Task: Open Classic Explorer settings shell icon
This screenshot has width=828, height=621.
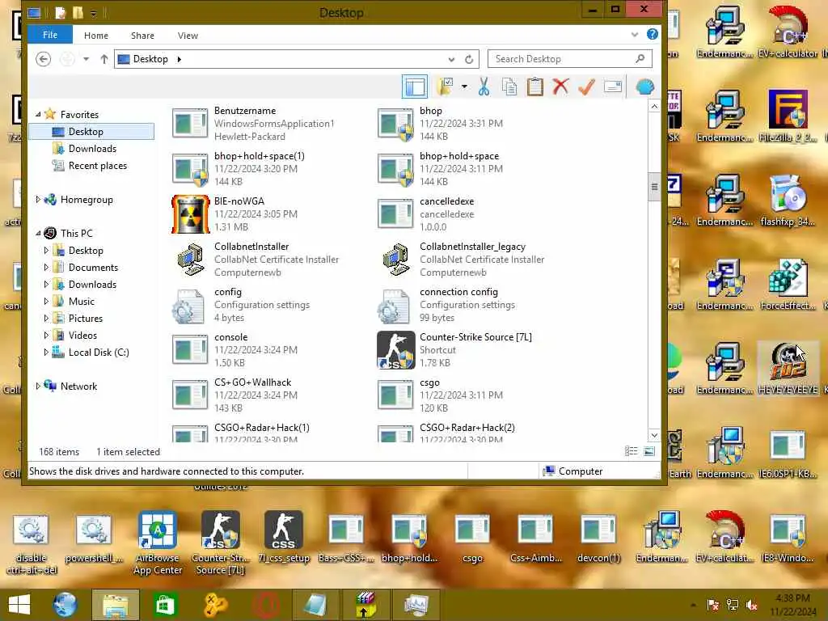Action: pyautogui.click(x=644, y=87)
